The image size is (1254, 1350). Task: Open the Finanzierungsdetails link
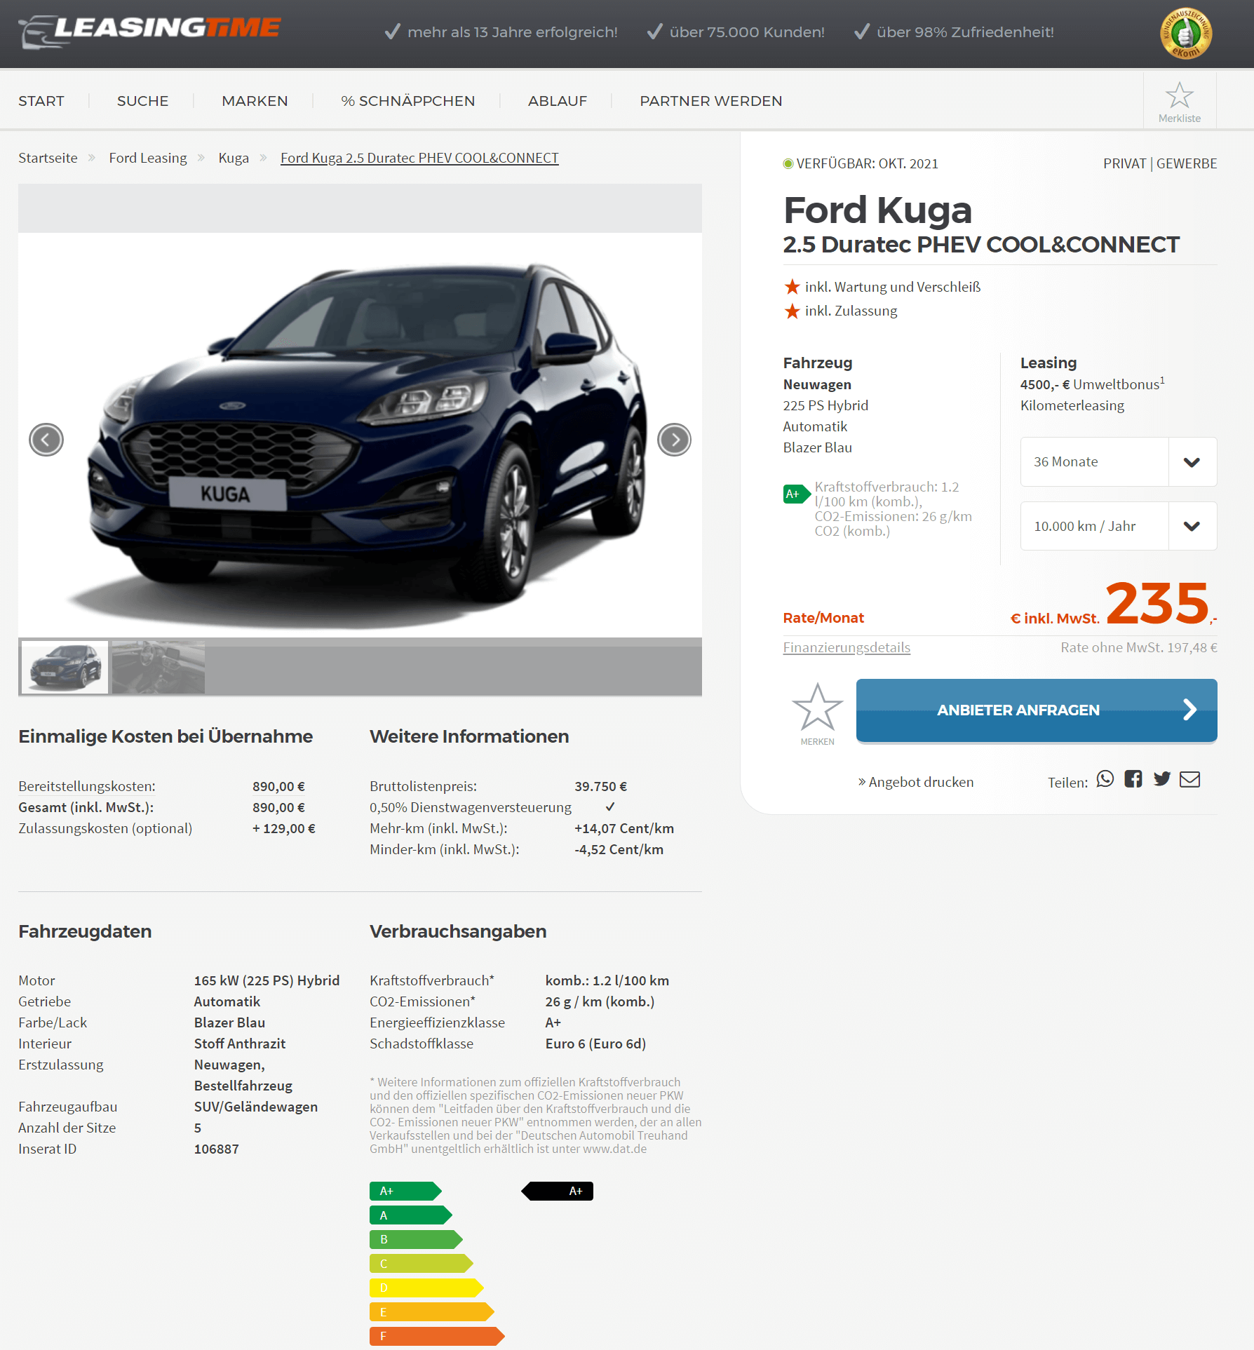click(x=847, y=647)
